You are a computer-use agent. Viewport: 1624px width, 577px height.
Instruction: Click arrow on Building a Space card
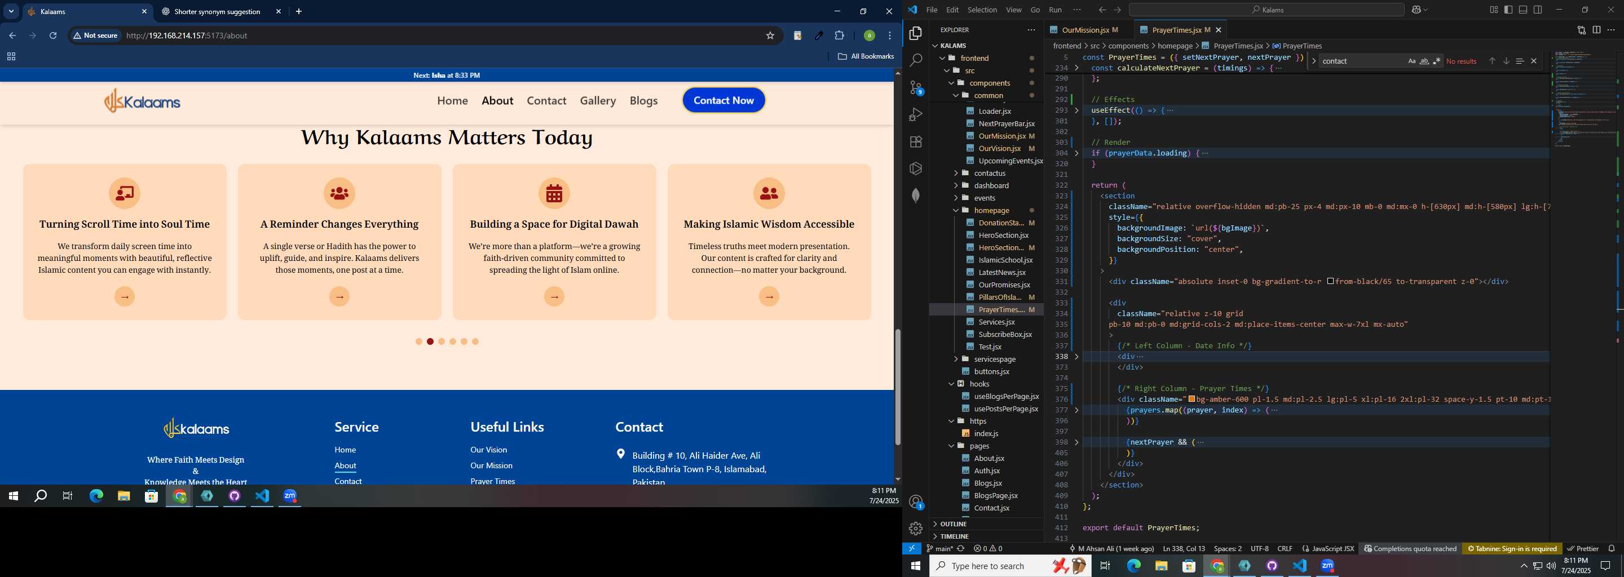(554, 297)
